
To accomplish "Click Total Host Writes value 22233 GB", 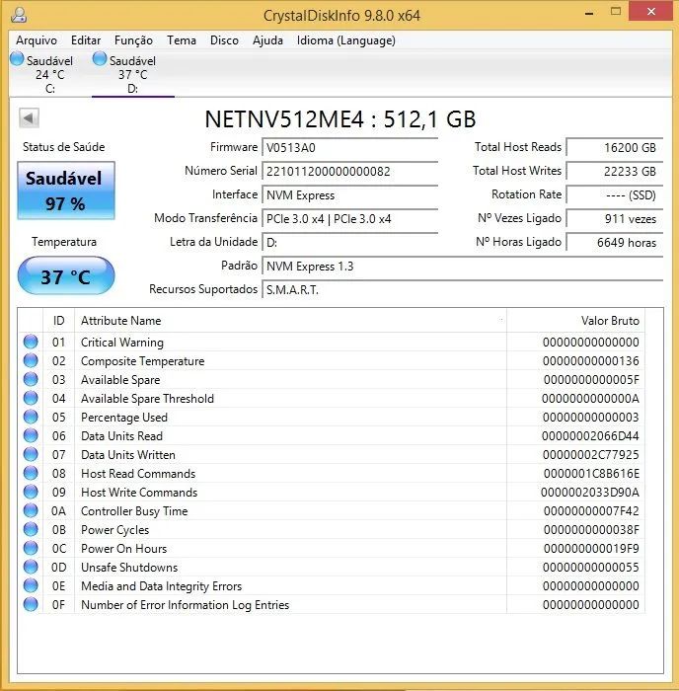I will tap(614, 172).
